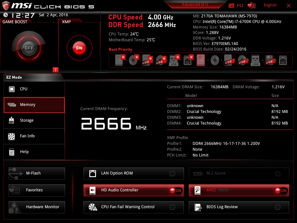This screenshot has height=223, width=297.
Task: Switch to Advanced (F7) mode
Action: click(x=195, y=5)
